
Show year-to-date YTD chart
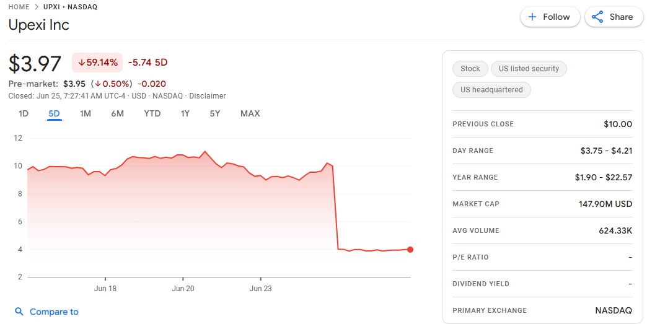click(152, 113)
